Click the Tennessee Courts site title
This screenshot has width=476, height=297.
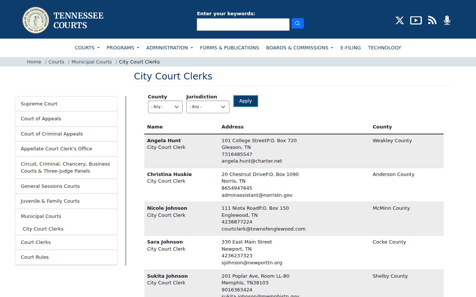click(x=78, y=20)
